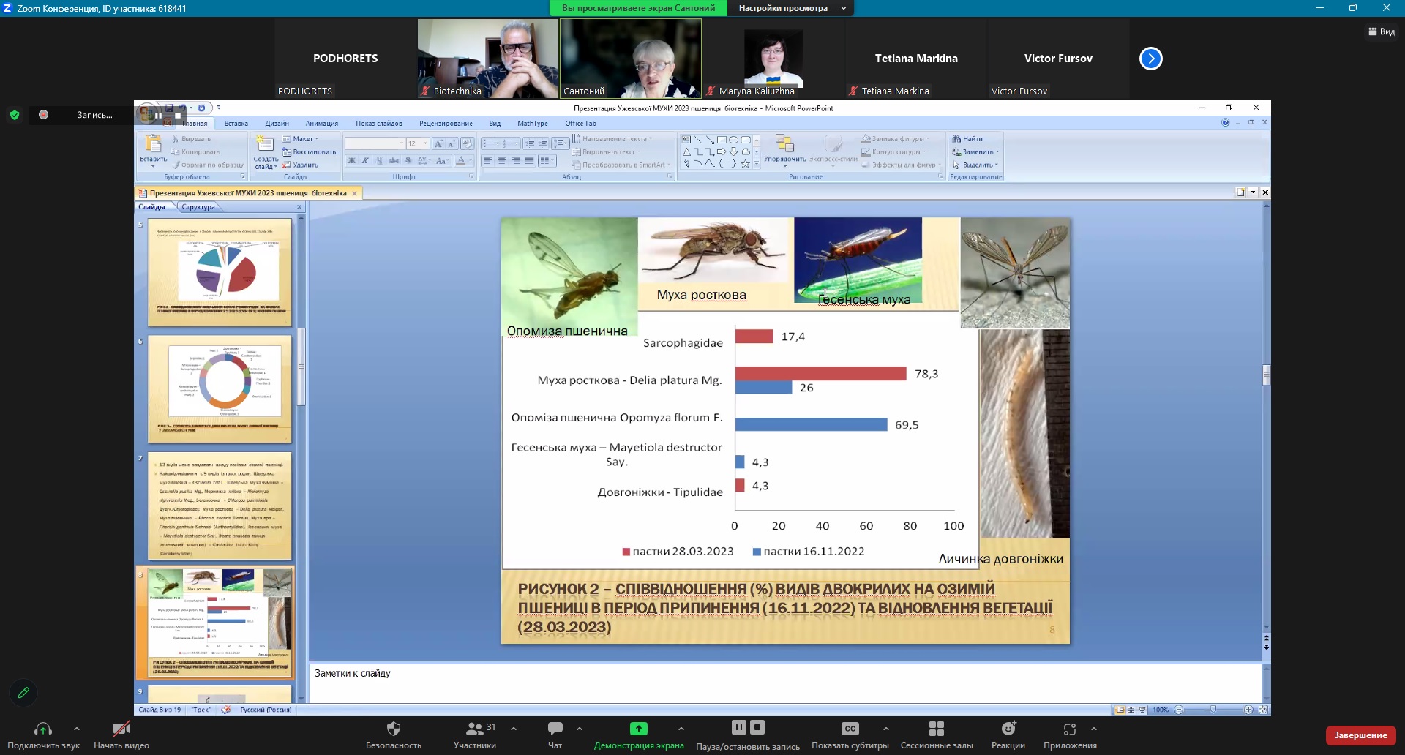The image size is (1405, 755).
Task: Open View Options dropdown at top
Action: pos(792,8)
